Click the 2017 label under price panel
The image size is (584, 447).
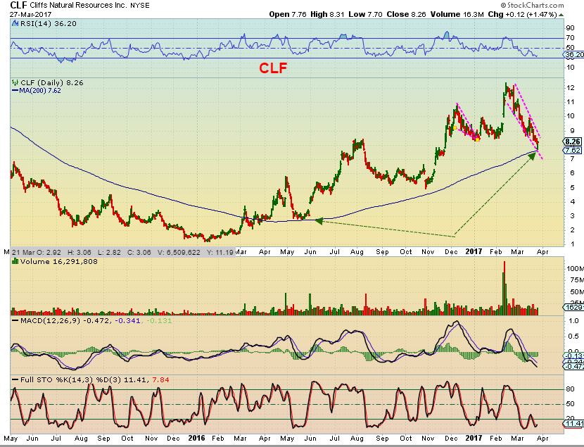pyautogui.click(x=474, y=251)
